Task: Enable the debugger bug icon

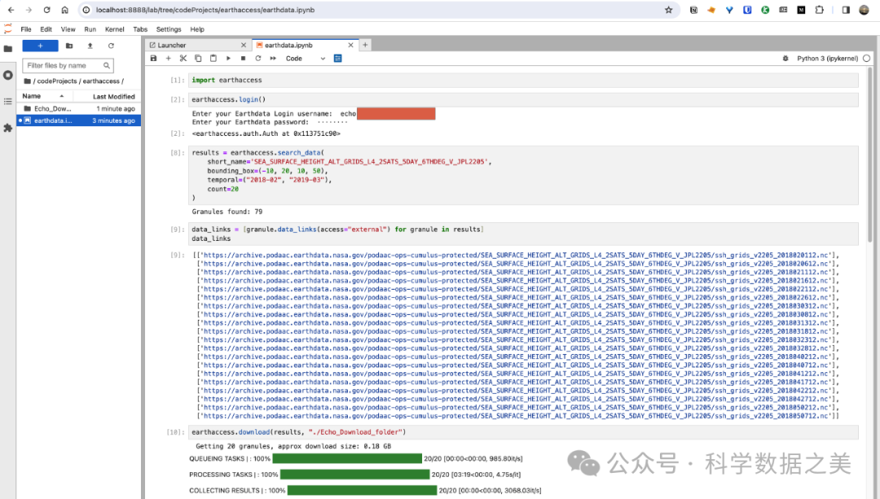Action: [x=784, y=59]
